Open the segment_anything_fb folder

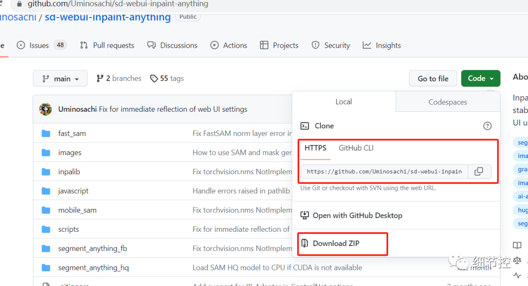(92, 248)
